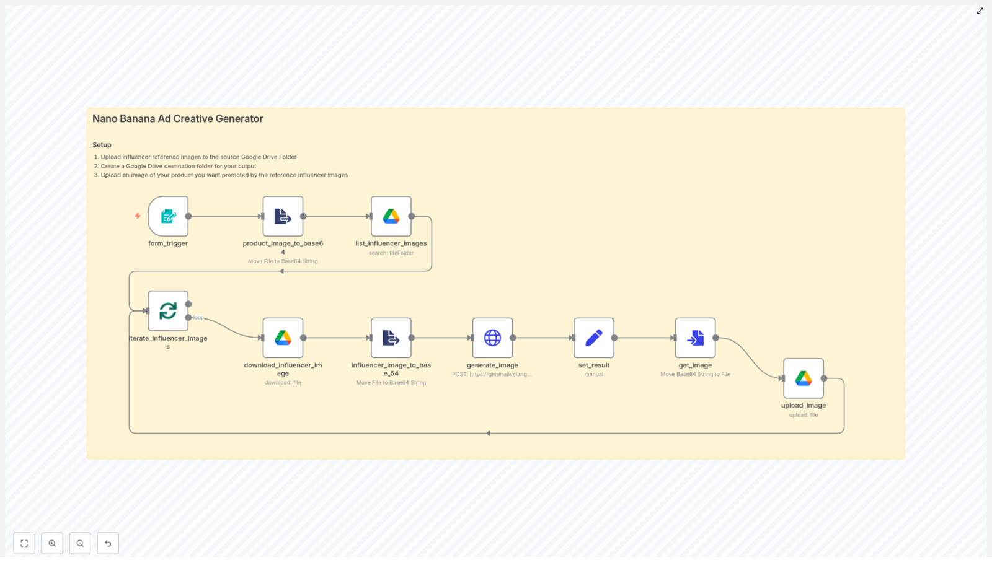Select the influencer_image_to_base_64 node
The width and height of the screenshot is (992, 581).
tap(391, 338)
